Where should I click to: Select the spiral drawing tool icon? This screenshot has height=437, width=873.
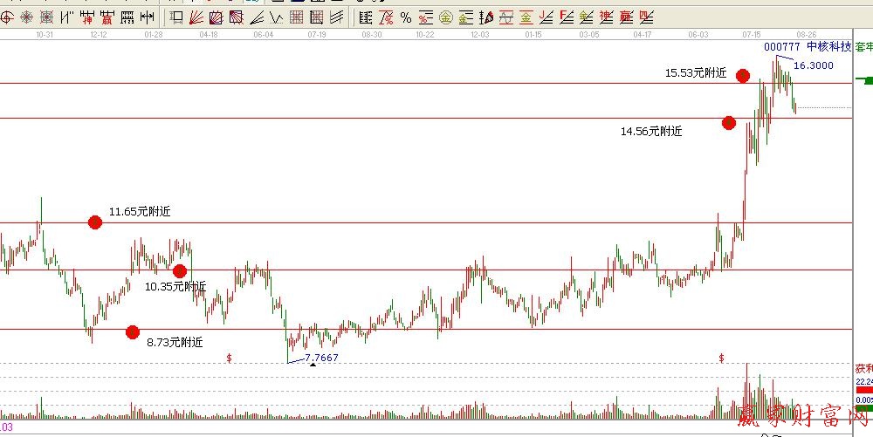(x=7, y=17)
